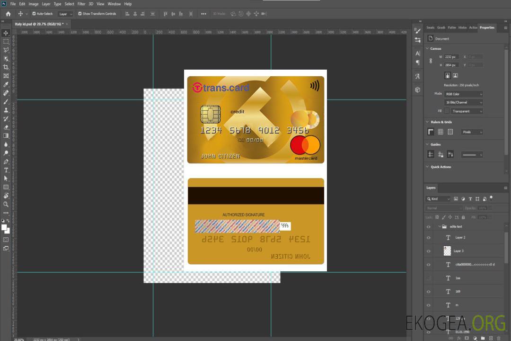The image size is (511, 341).
Task: Select the Brush tool
Action: coord(6,101)
